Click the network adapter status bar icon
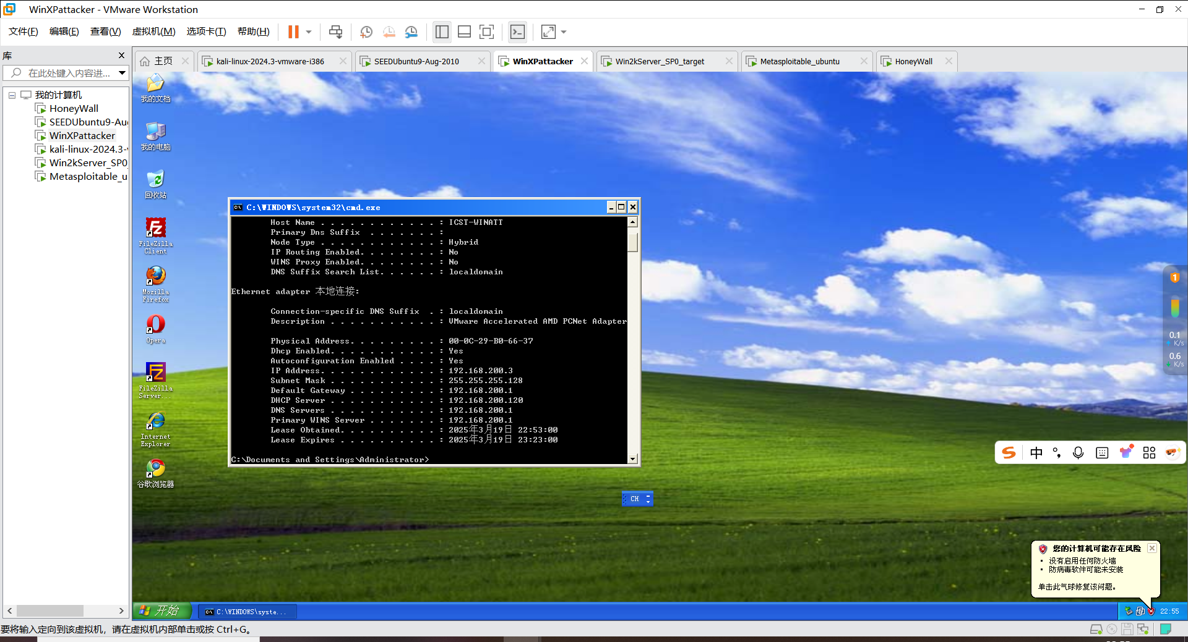 [x=1143, y=630]
